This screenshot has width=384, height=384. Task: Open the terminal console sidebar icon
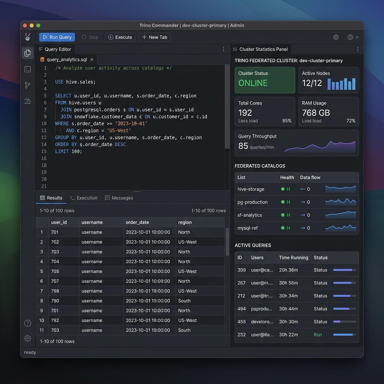28,69
